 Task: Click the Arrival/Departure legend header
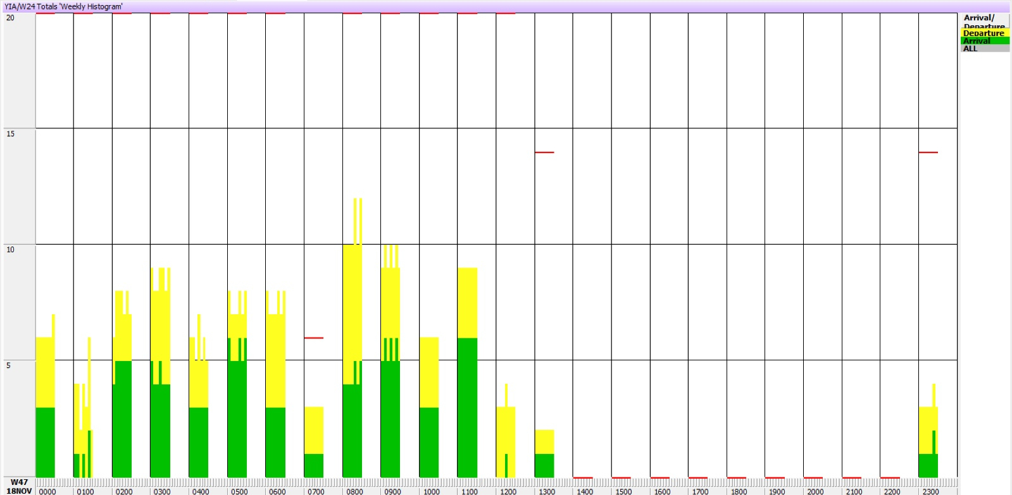[978, 19]
